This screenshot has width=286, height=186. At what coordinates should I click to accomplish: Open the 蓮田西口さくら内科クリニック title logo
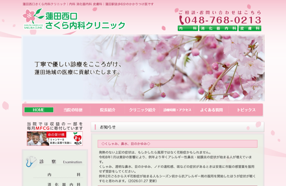click(85, 21)
